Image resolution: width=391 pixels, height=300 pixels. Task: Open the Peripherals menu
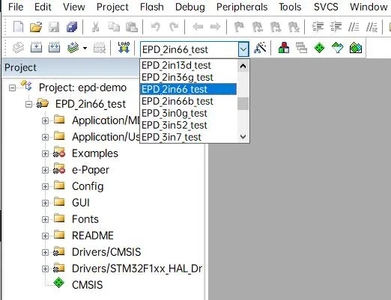pyautogui.click(x=242, y=7)
